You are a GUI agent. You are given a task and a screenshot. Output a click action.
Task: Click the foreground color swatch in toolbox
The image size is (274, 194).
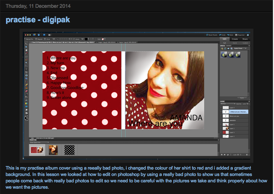point(26,118)
